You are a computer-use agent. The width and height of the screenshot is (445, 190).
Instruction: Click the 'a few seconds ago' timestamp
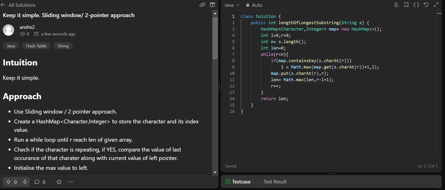(x=58, y=34)
